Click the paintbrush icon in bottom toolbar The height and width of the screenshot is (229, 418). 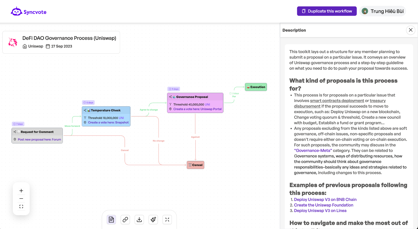point(153,220)
